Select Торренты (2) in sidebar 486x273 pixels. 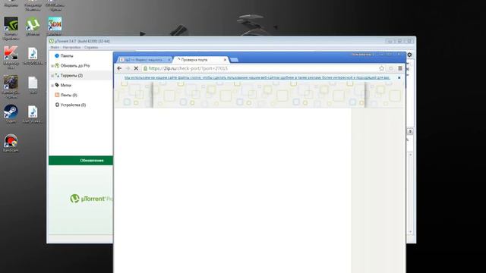[71, 76]
